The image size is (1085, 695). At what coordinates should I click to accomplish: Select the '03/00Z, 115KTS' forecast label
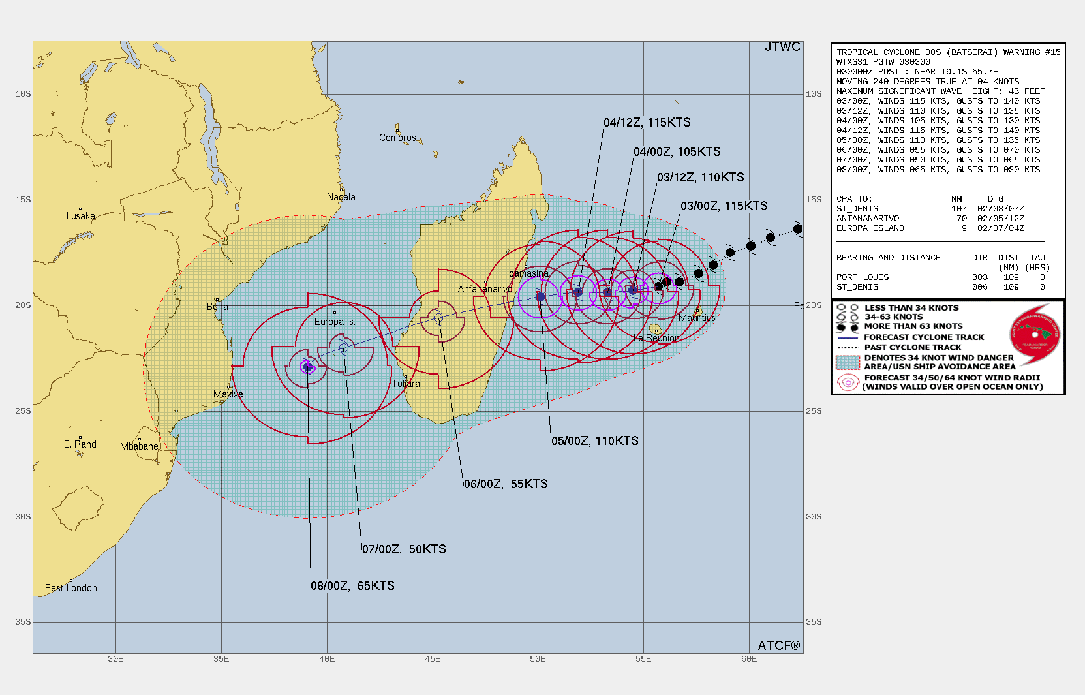(x=724, y=206)
